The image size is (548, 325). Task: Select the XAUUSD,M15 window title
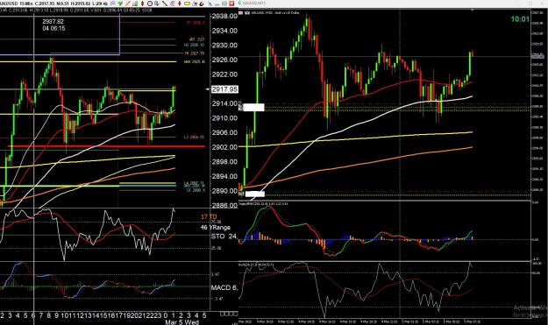pyautogui.click(x=253, y=4)
